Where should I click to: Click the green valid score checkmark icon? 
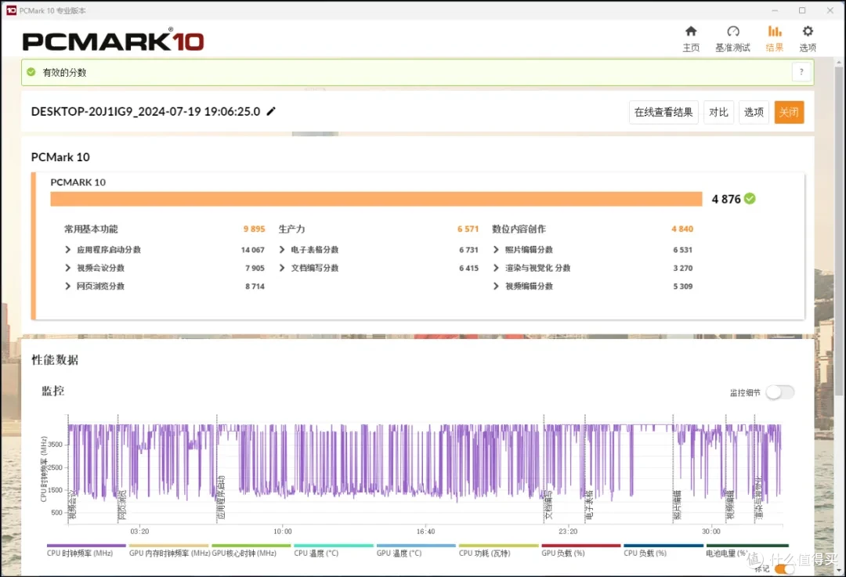tap(750, 198)
